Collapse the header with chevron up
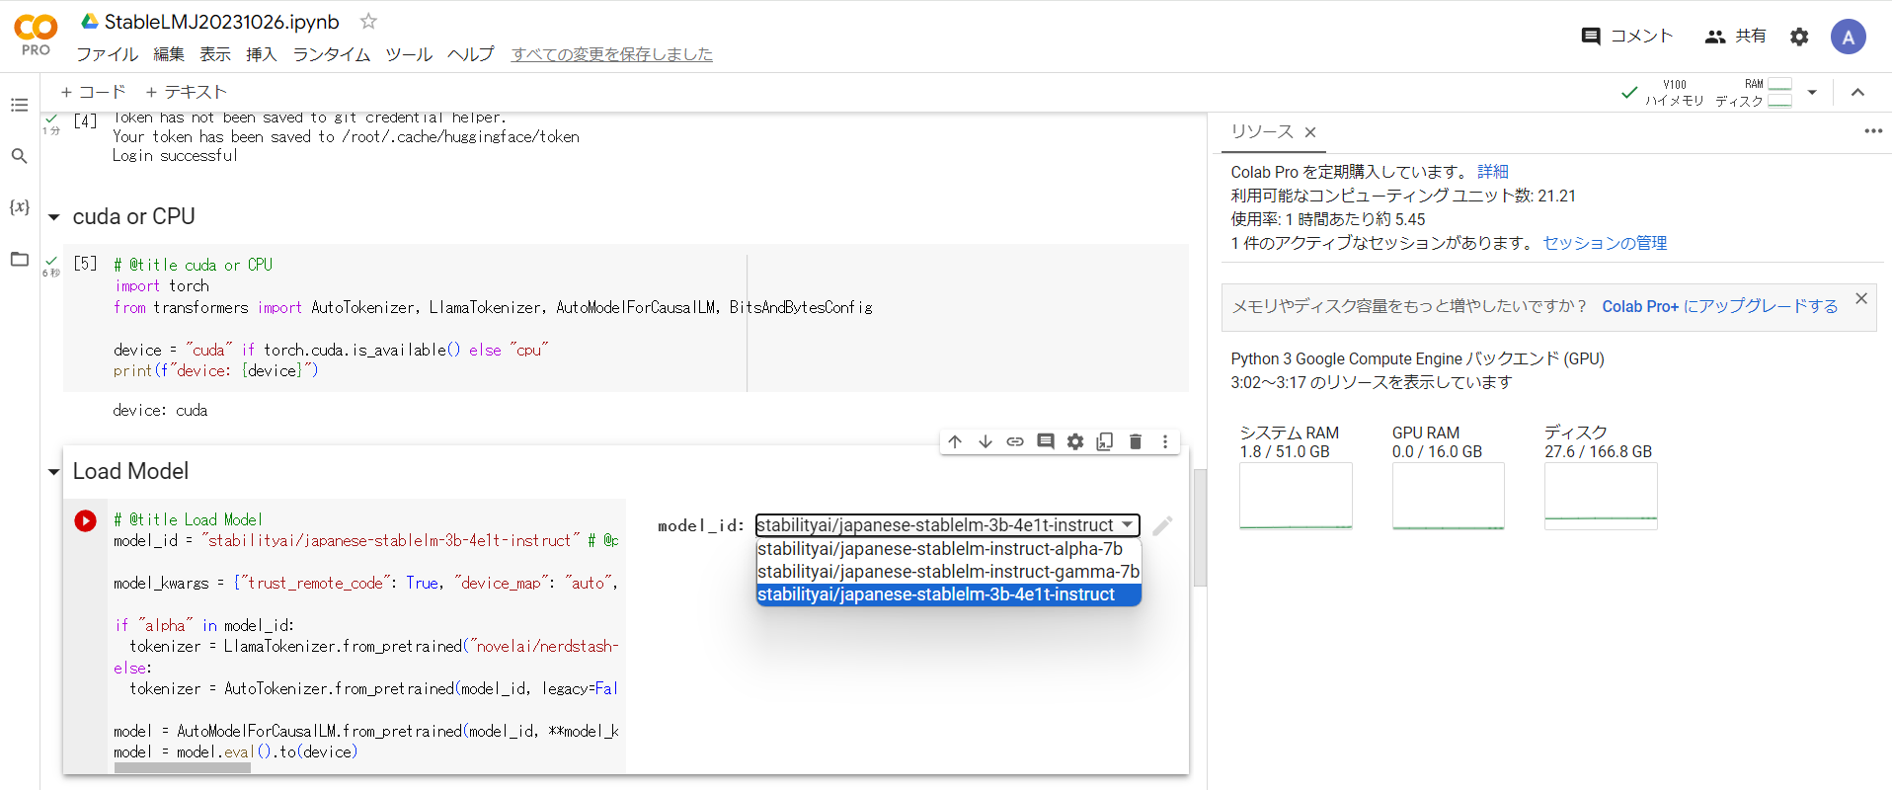The height and width of the screenshot is (790, 1892). (1857, 92)
